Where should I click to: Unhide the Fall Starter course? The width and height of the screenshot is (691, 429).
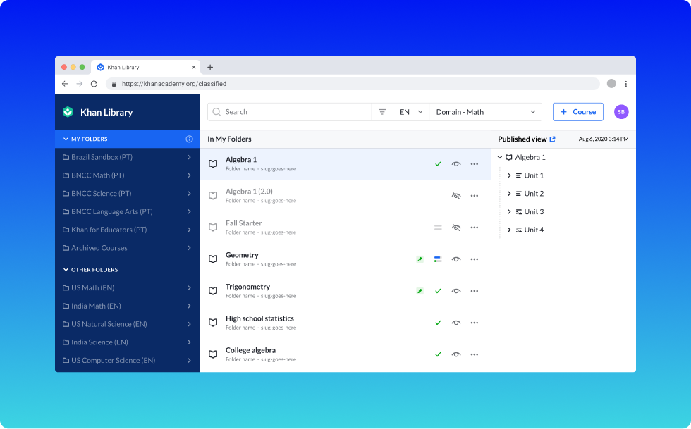click(456, 228)
